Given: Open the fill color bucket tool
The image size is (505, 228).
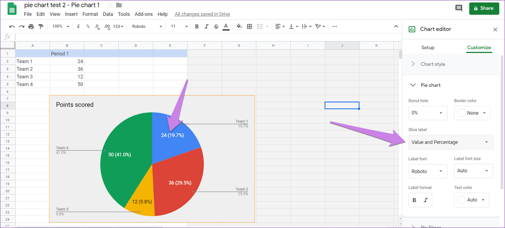Looking at the screenshot, I should pyautogui.click(x=239, y=26).
